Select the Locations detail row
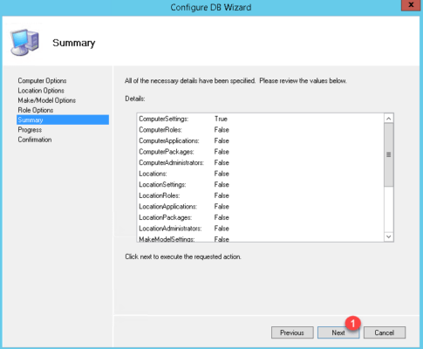Screen dimensions: 423x349 (260, 174)
